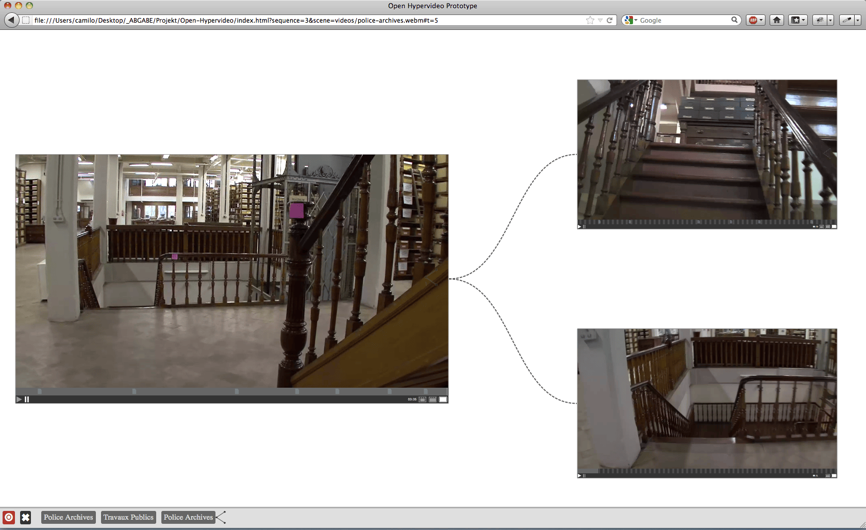The image size is (866, 530).
Task: Pause the main video
Action: pos(27,400)
